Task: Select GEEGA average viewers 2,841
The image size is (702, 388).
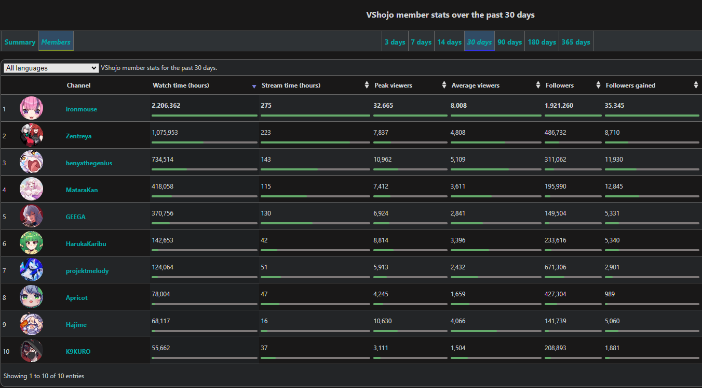Action: point(458,213)
